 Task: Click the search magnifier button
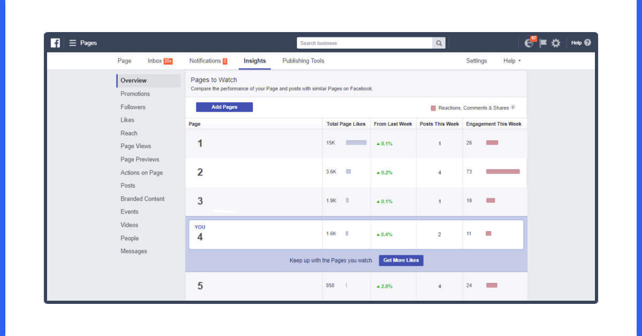[439, 43]
